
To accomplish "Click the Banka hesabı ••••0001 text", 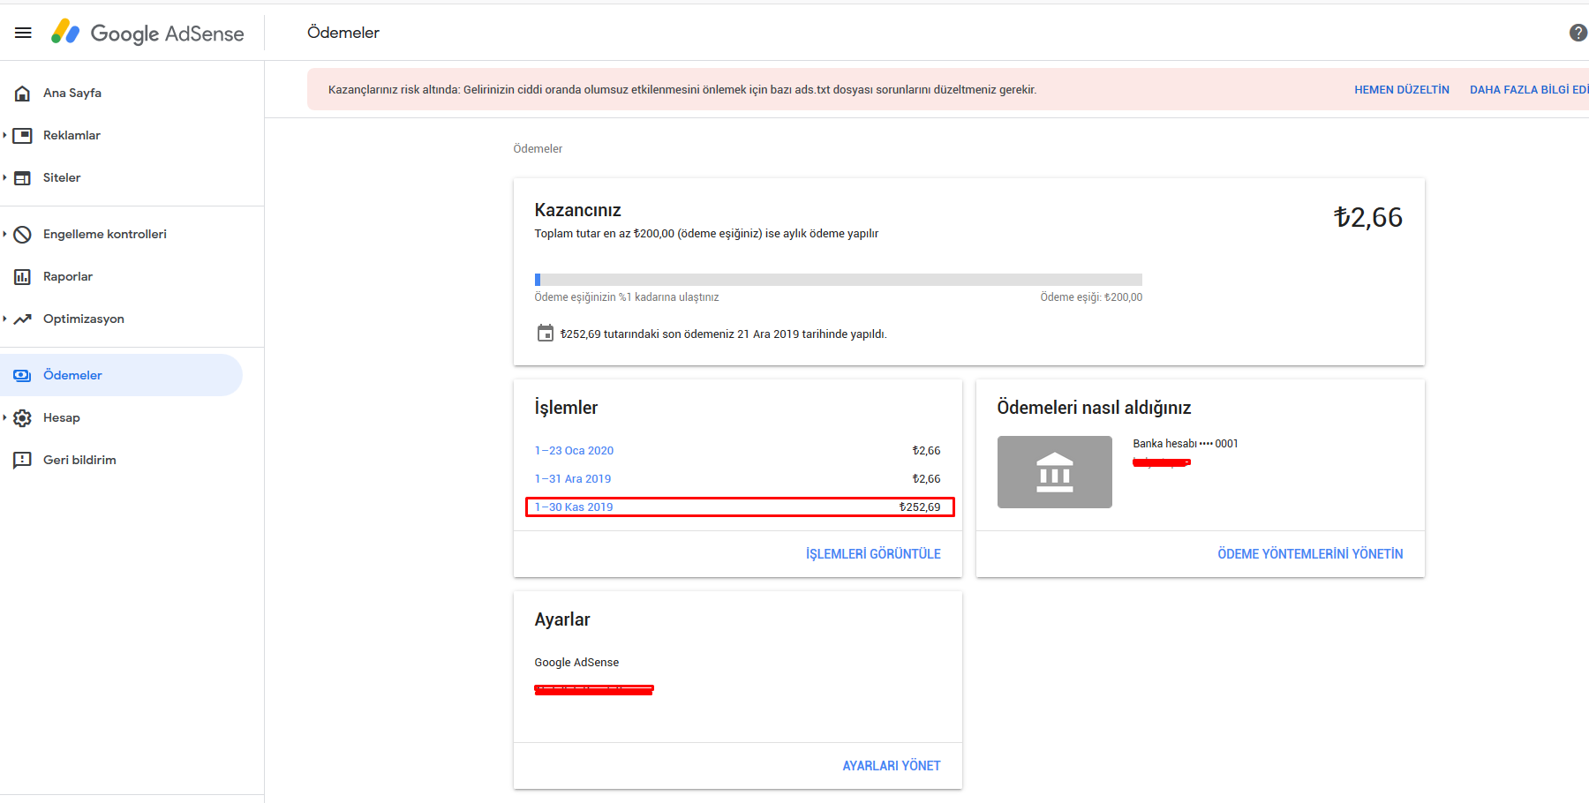I will [1186, 443].
